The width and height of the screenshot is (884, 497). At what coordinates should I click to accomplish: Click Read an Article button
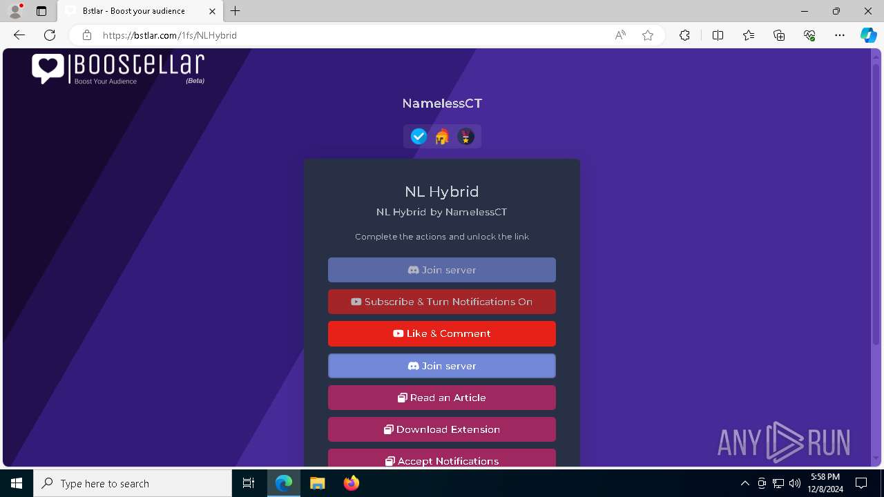coord(442,398)
